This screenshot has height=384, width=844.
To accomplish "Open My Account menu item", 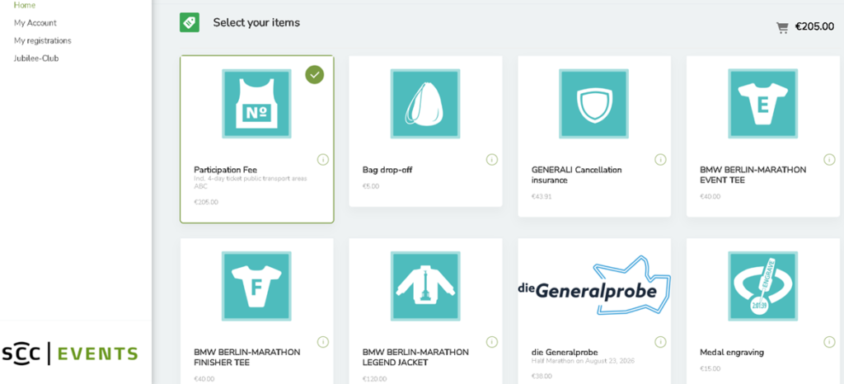I will point(35,23).
